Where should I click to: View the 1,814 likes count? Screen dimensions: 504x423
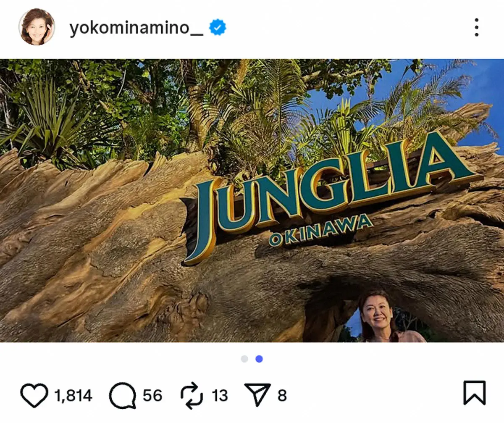[73, 395]
